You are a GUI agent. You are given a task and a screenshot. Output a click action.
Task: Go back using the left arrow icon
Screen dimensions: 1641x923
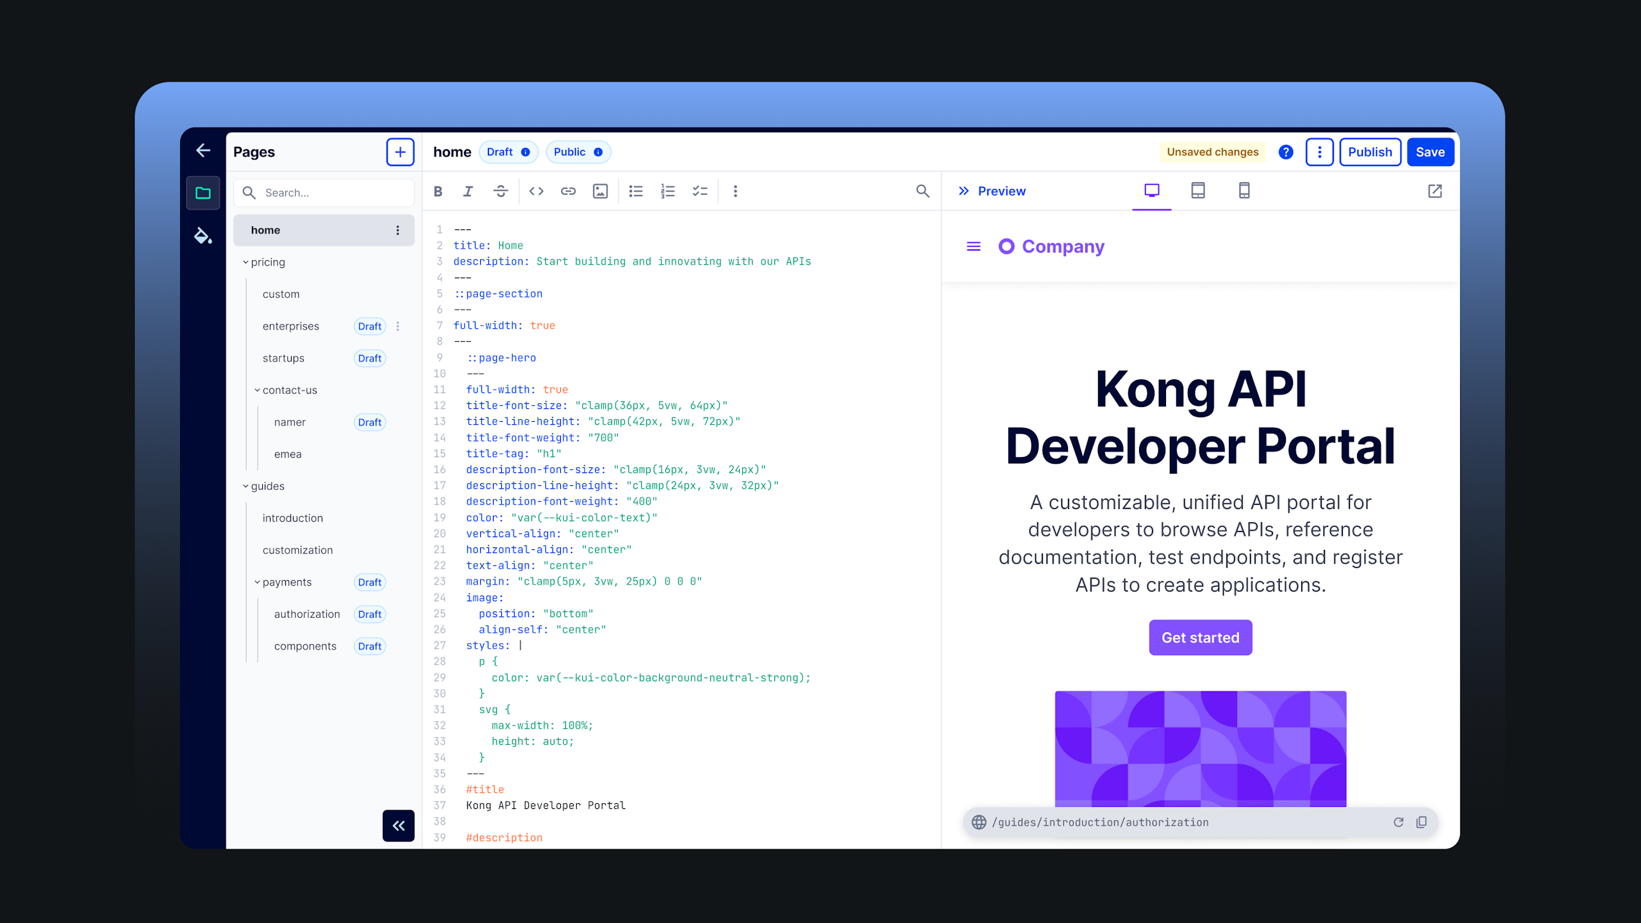tap(203, 151)
